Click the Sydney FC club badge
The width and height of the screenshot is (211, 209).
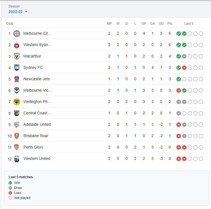point(17,68)
